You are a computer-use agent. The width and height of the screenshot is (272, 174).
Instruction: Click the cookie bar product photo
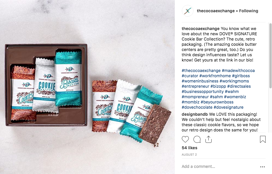point(87,87)
